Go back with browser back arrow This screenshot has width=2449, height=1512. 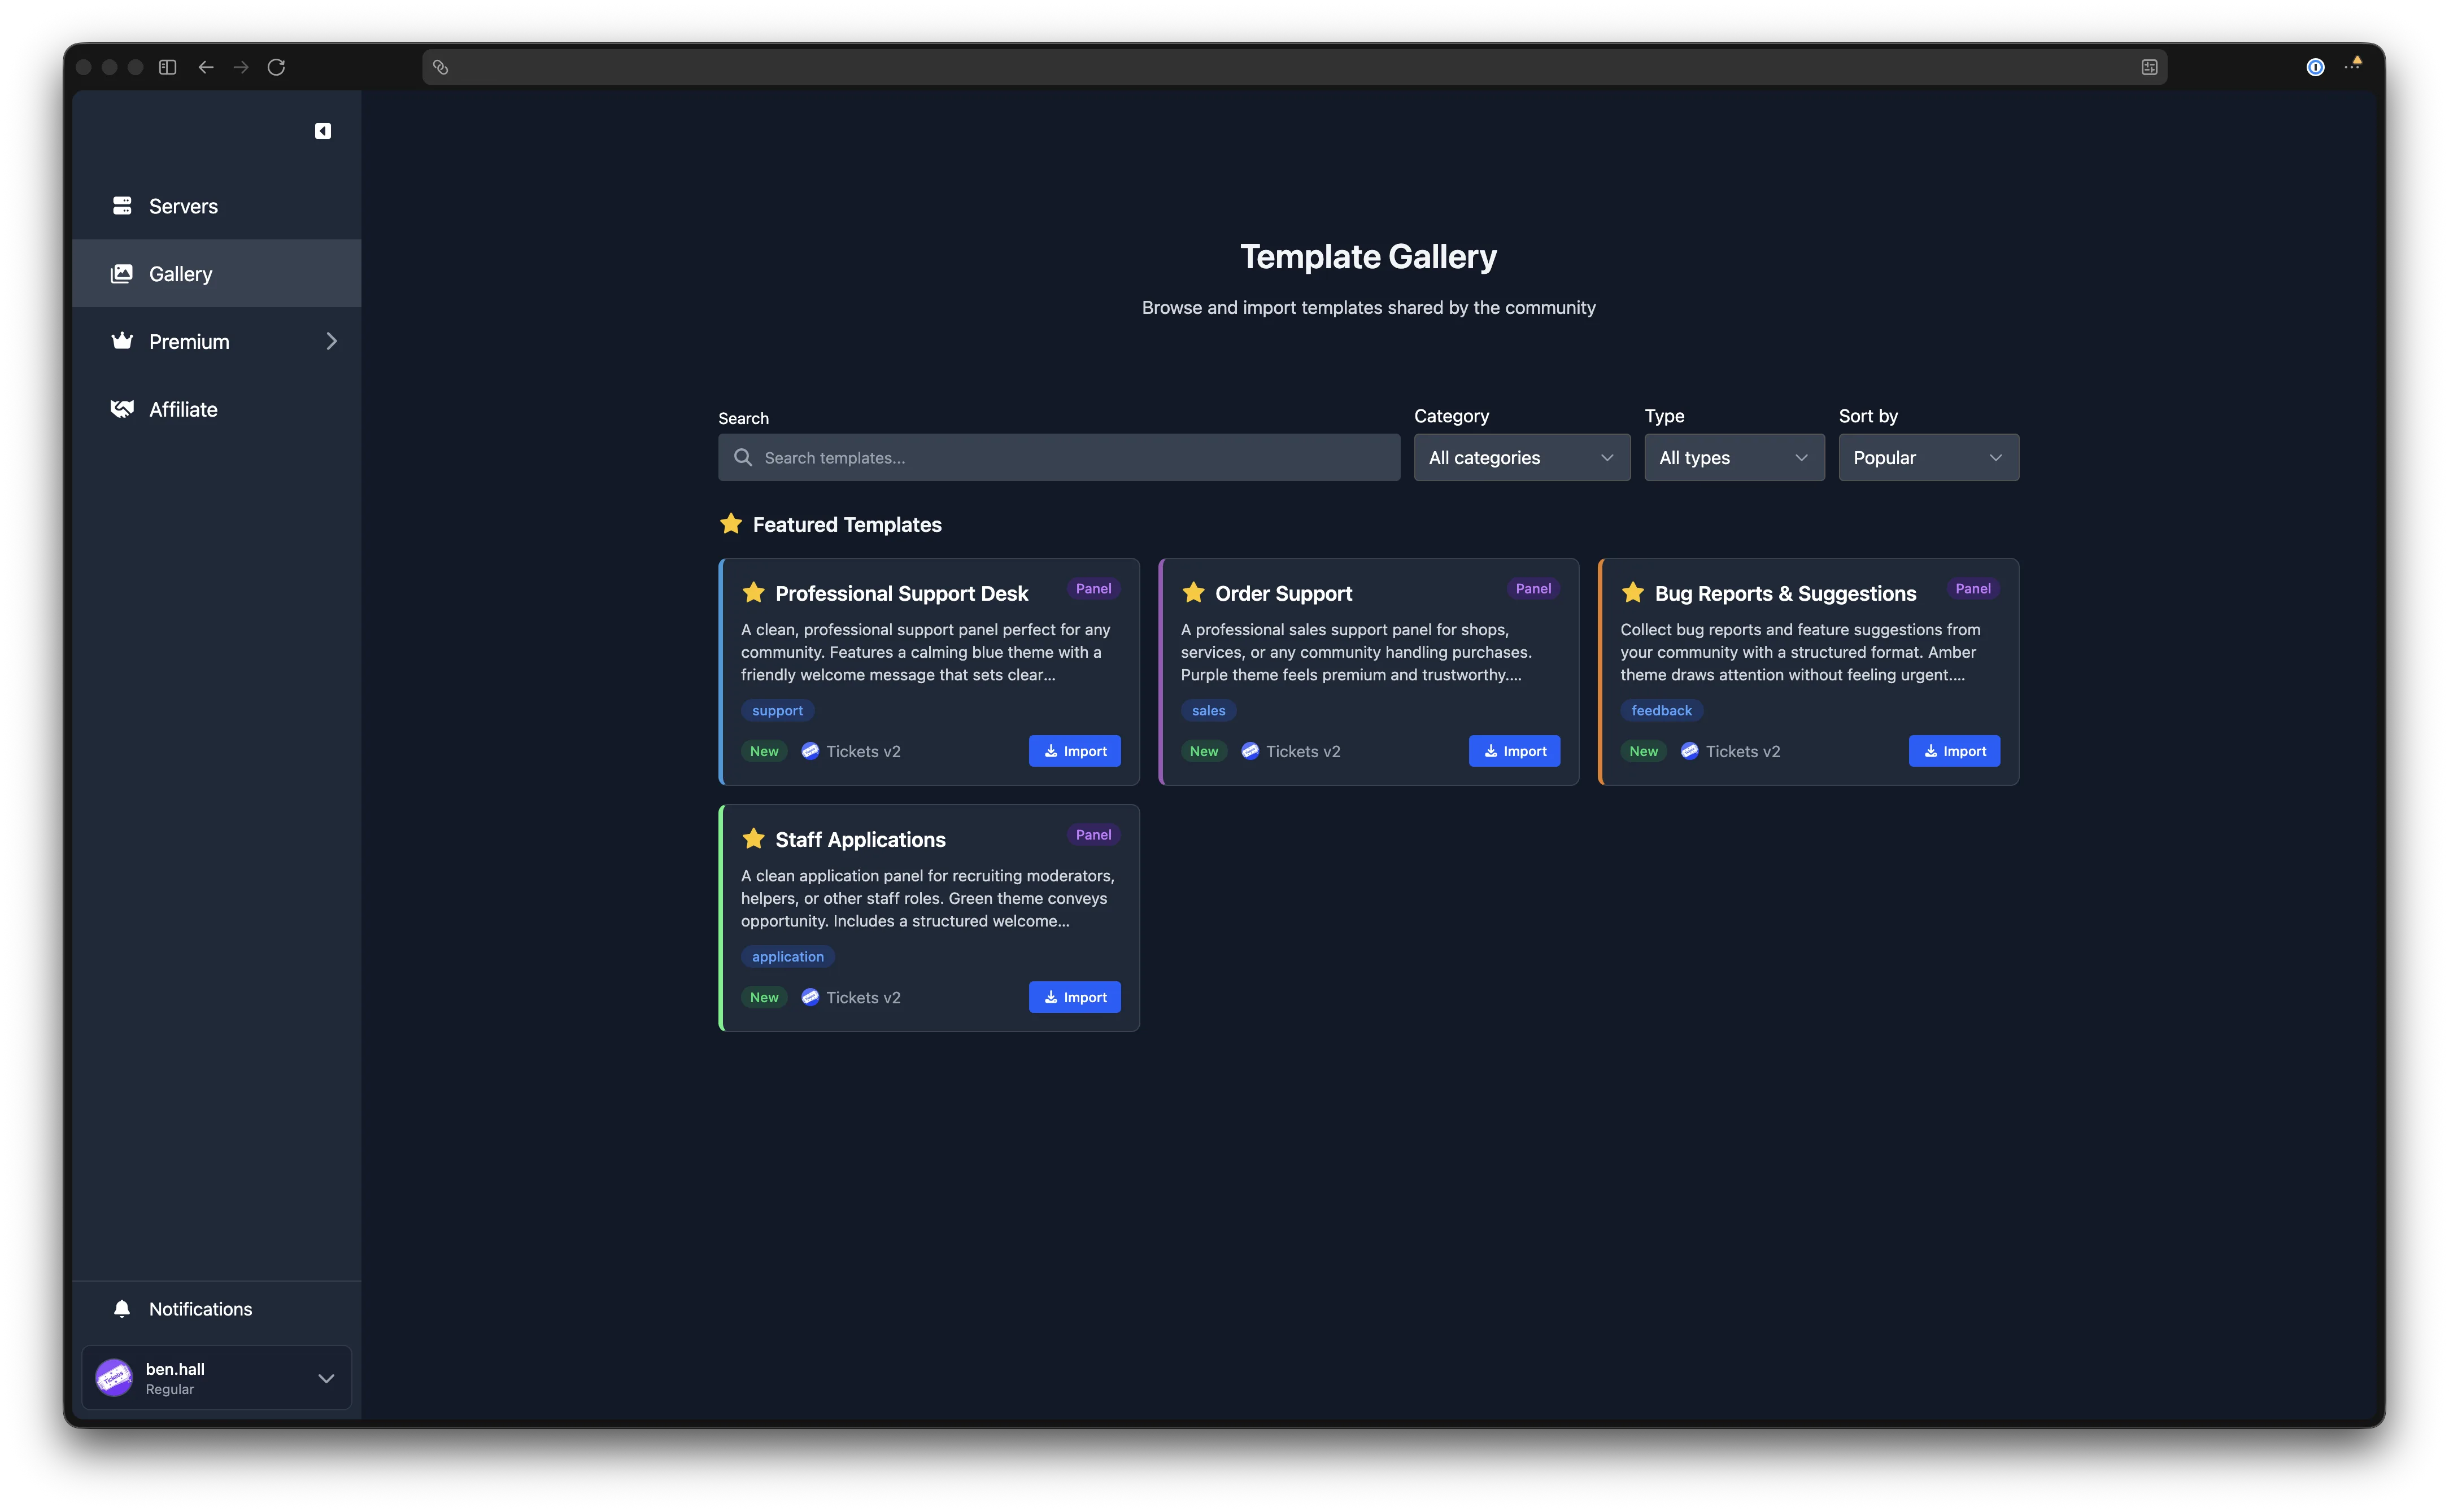point(206,67)
